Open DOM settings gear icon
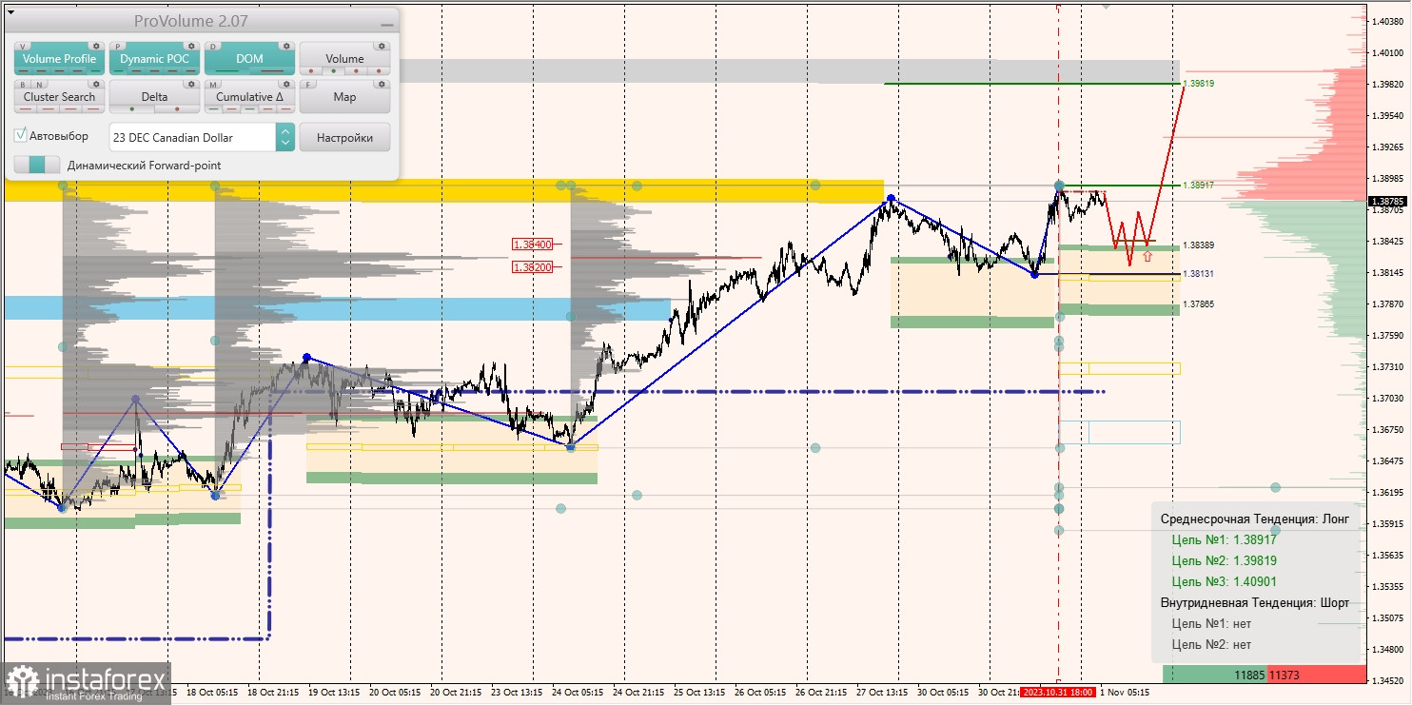 (286, 46)
